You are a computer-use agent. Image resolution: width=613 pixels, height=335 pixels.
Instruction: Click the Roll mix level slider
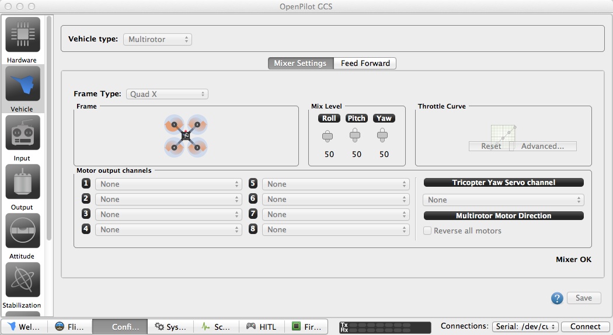pyautogui.click(x=329, y=136)
